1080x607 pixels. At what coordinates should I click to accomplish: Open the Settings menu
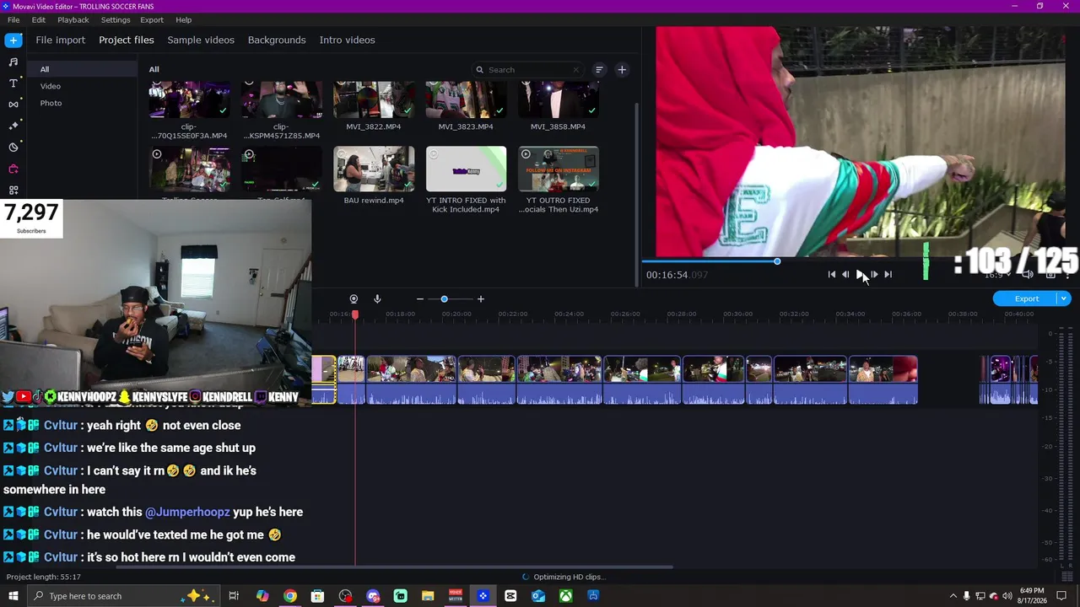pos(116,19)
